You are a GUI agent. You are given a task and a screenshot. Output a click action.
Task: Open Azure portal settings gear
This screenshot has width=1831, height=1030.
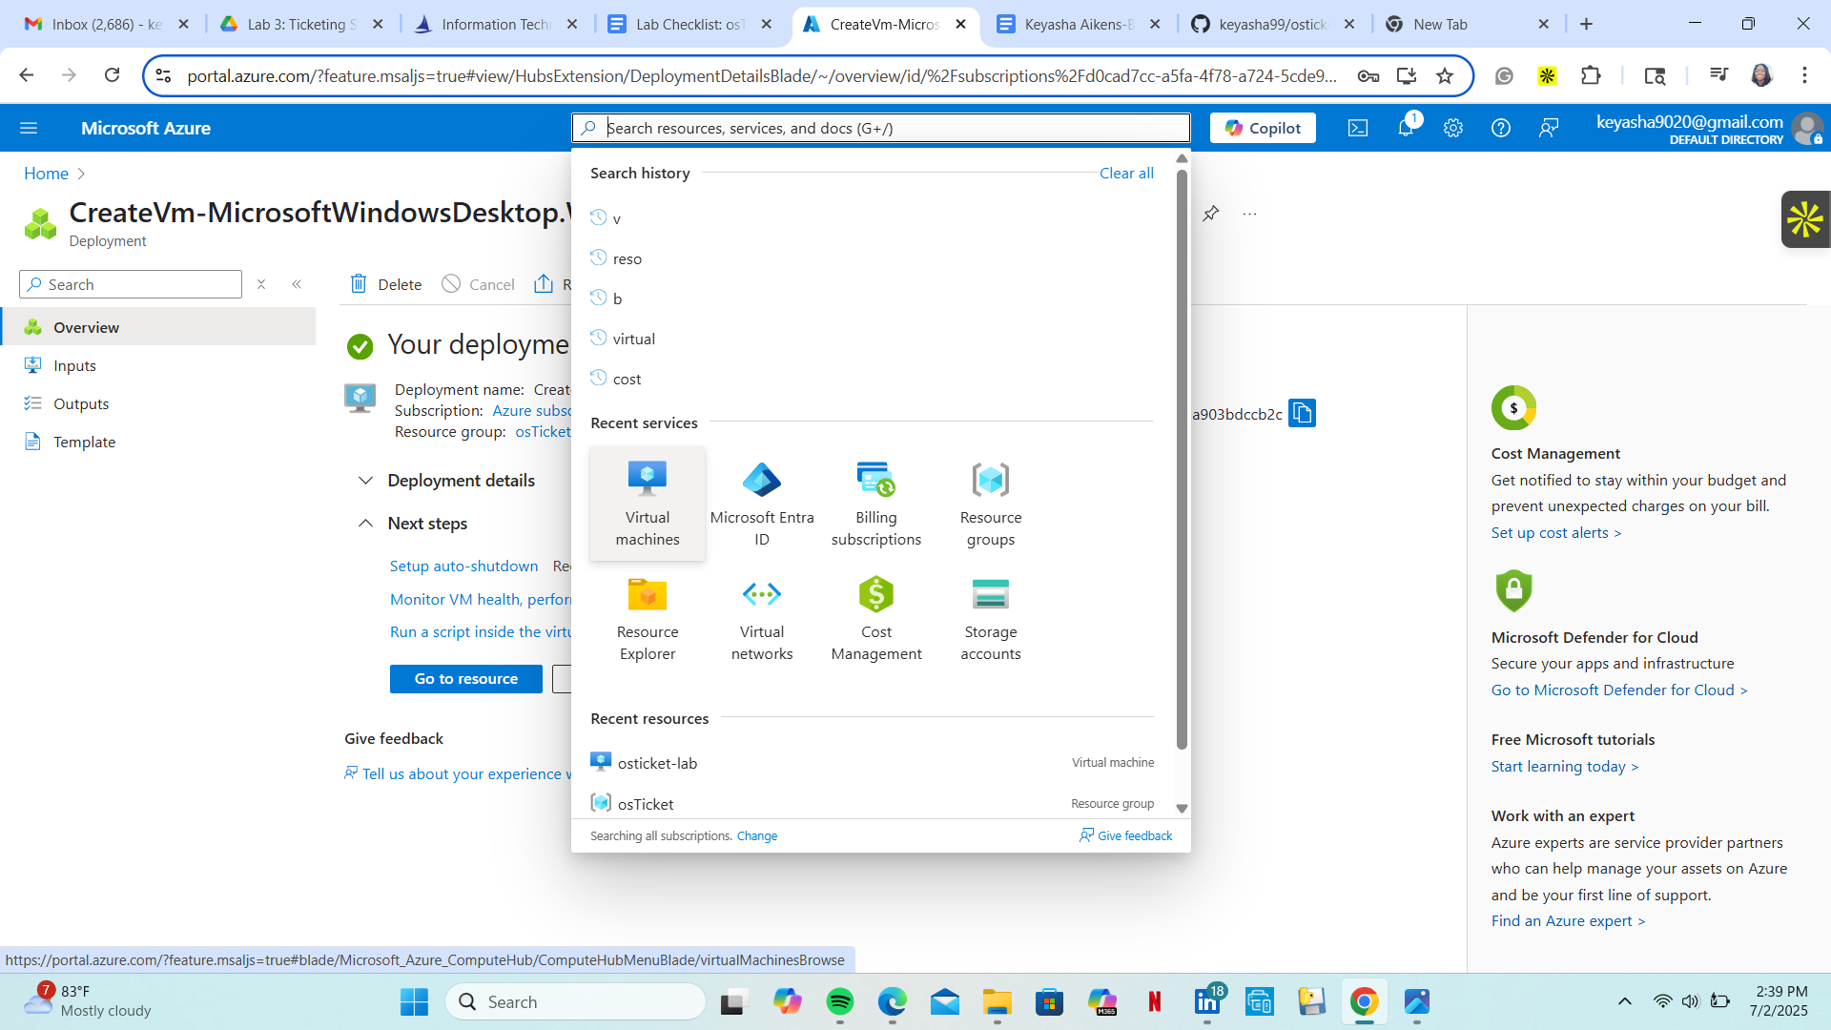(x=1453, y=128)
